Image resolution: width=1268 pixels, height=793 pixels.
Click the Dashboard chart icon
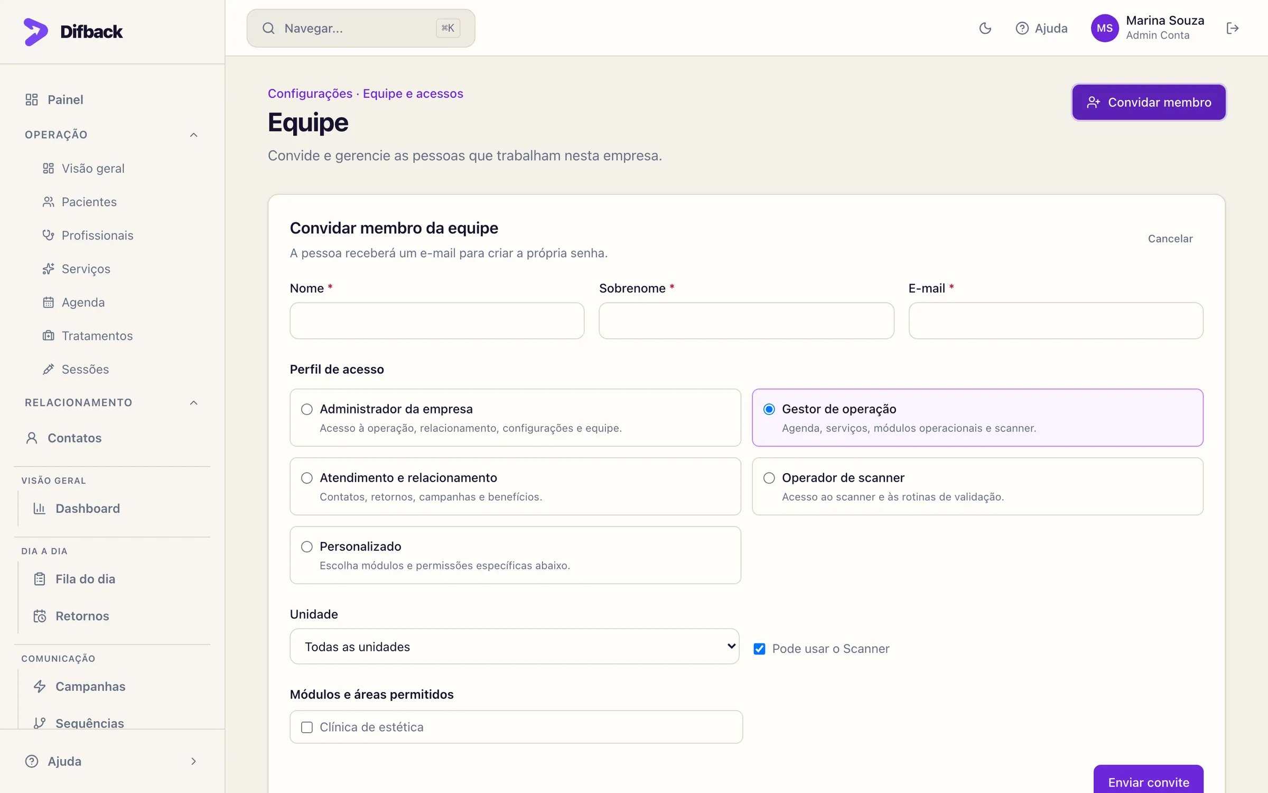40,509
